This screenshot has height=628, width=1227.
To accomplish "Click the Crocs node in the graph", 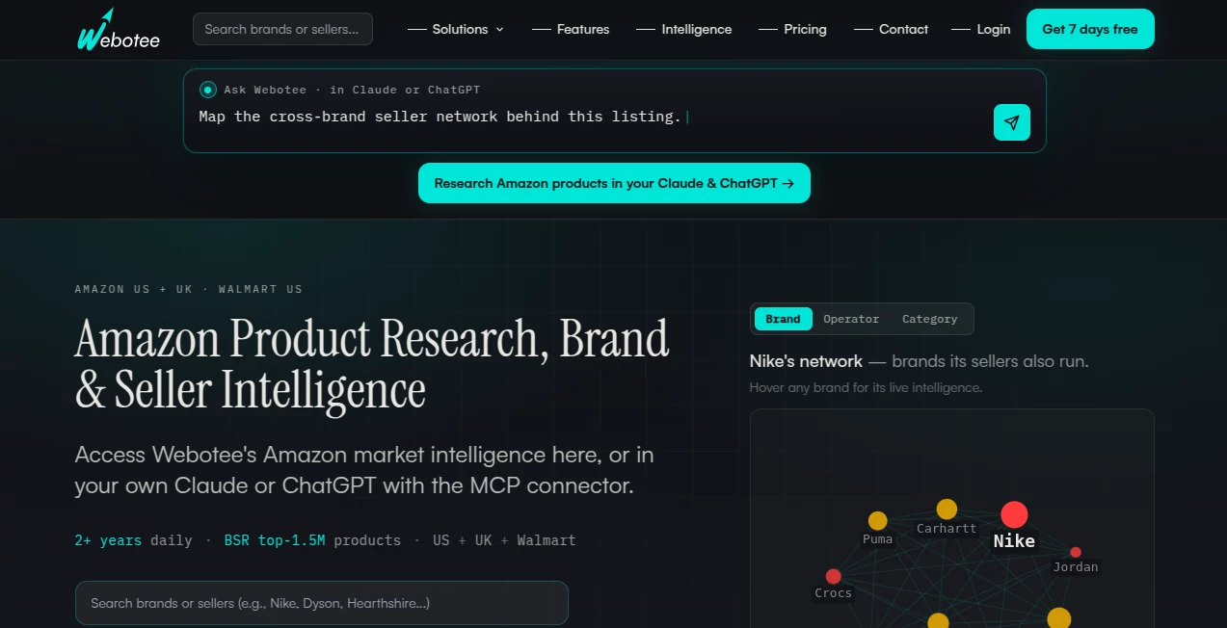I will coord(834,576).
